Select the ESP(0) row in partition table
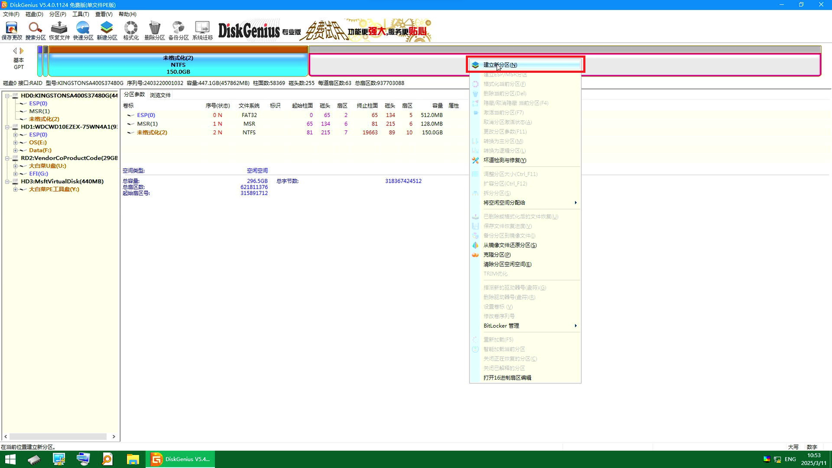 click(x=291, y=115)
